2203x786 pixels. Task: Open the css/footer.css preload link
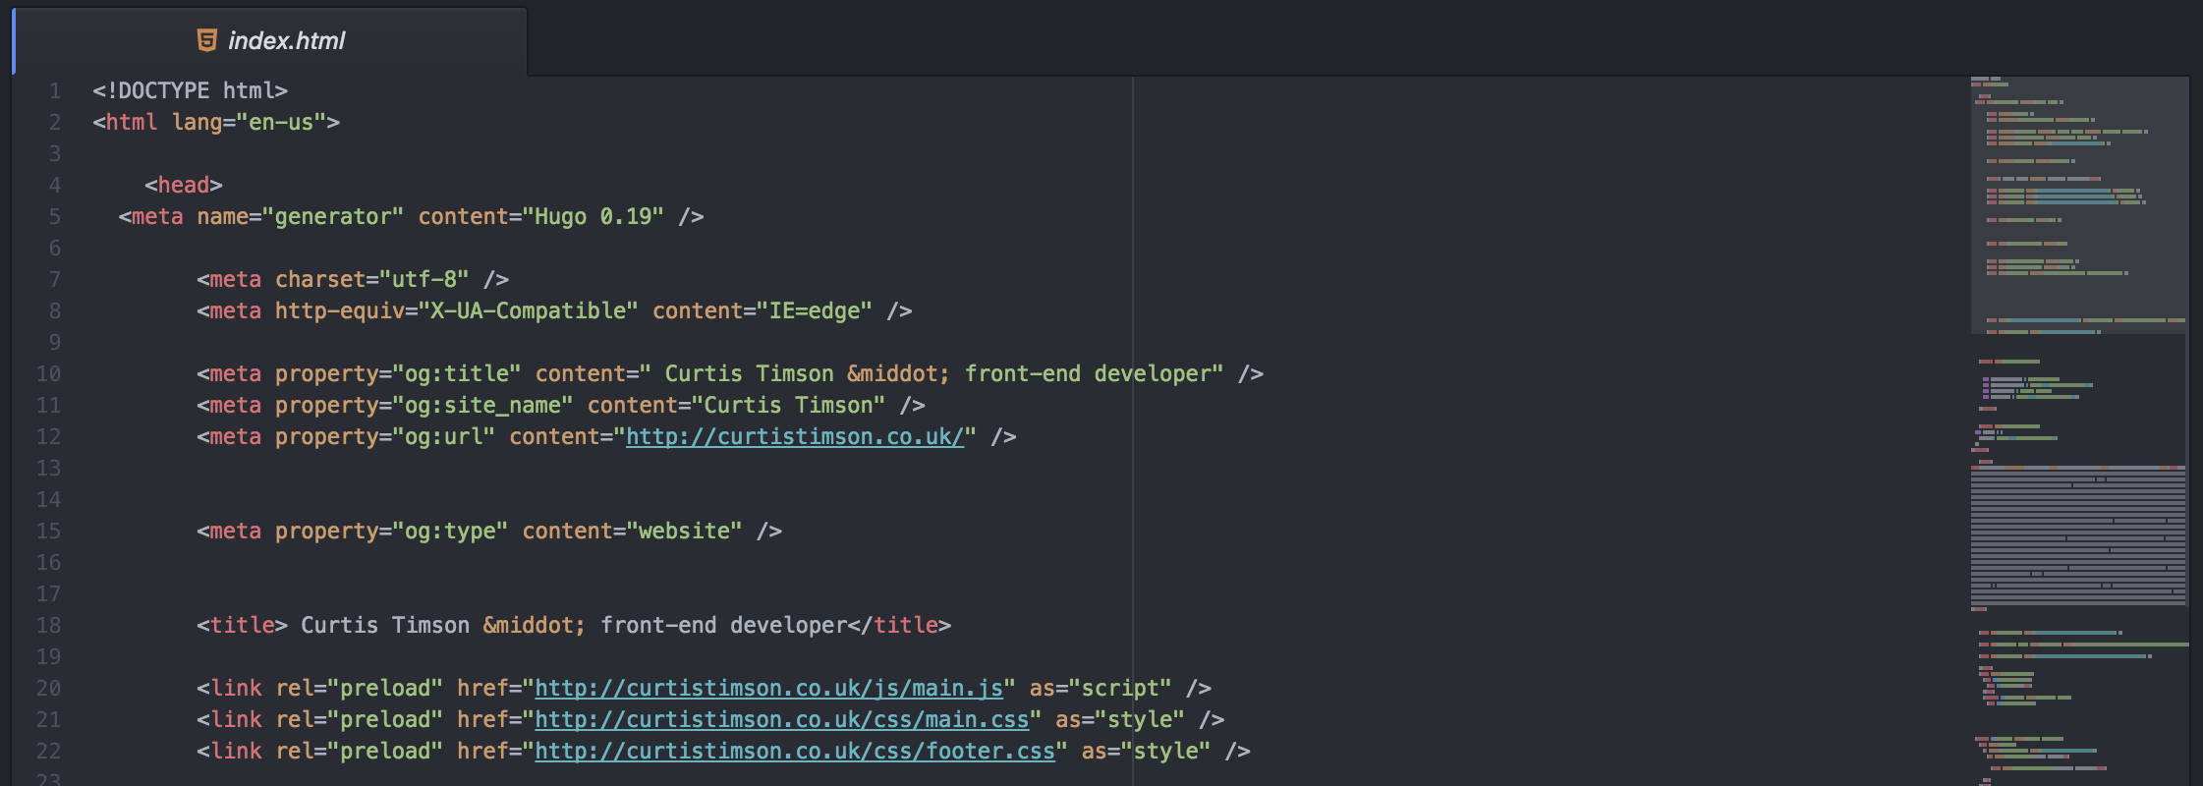pos(794,751)
